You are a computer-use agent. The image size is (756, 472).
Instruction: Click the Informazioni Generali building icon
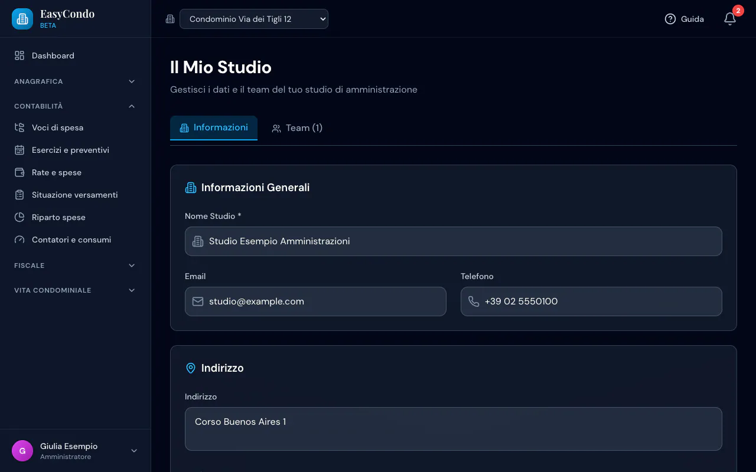(191, 188)
